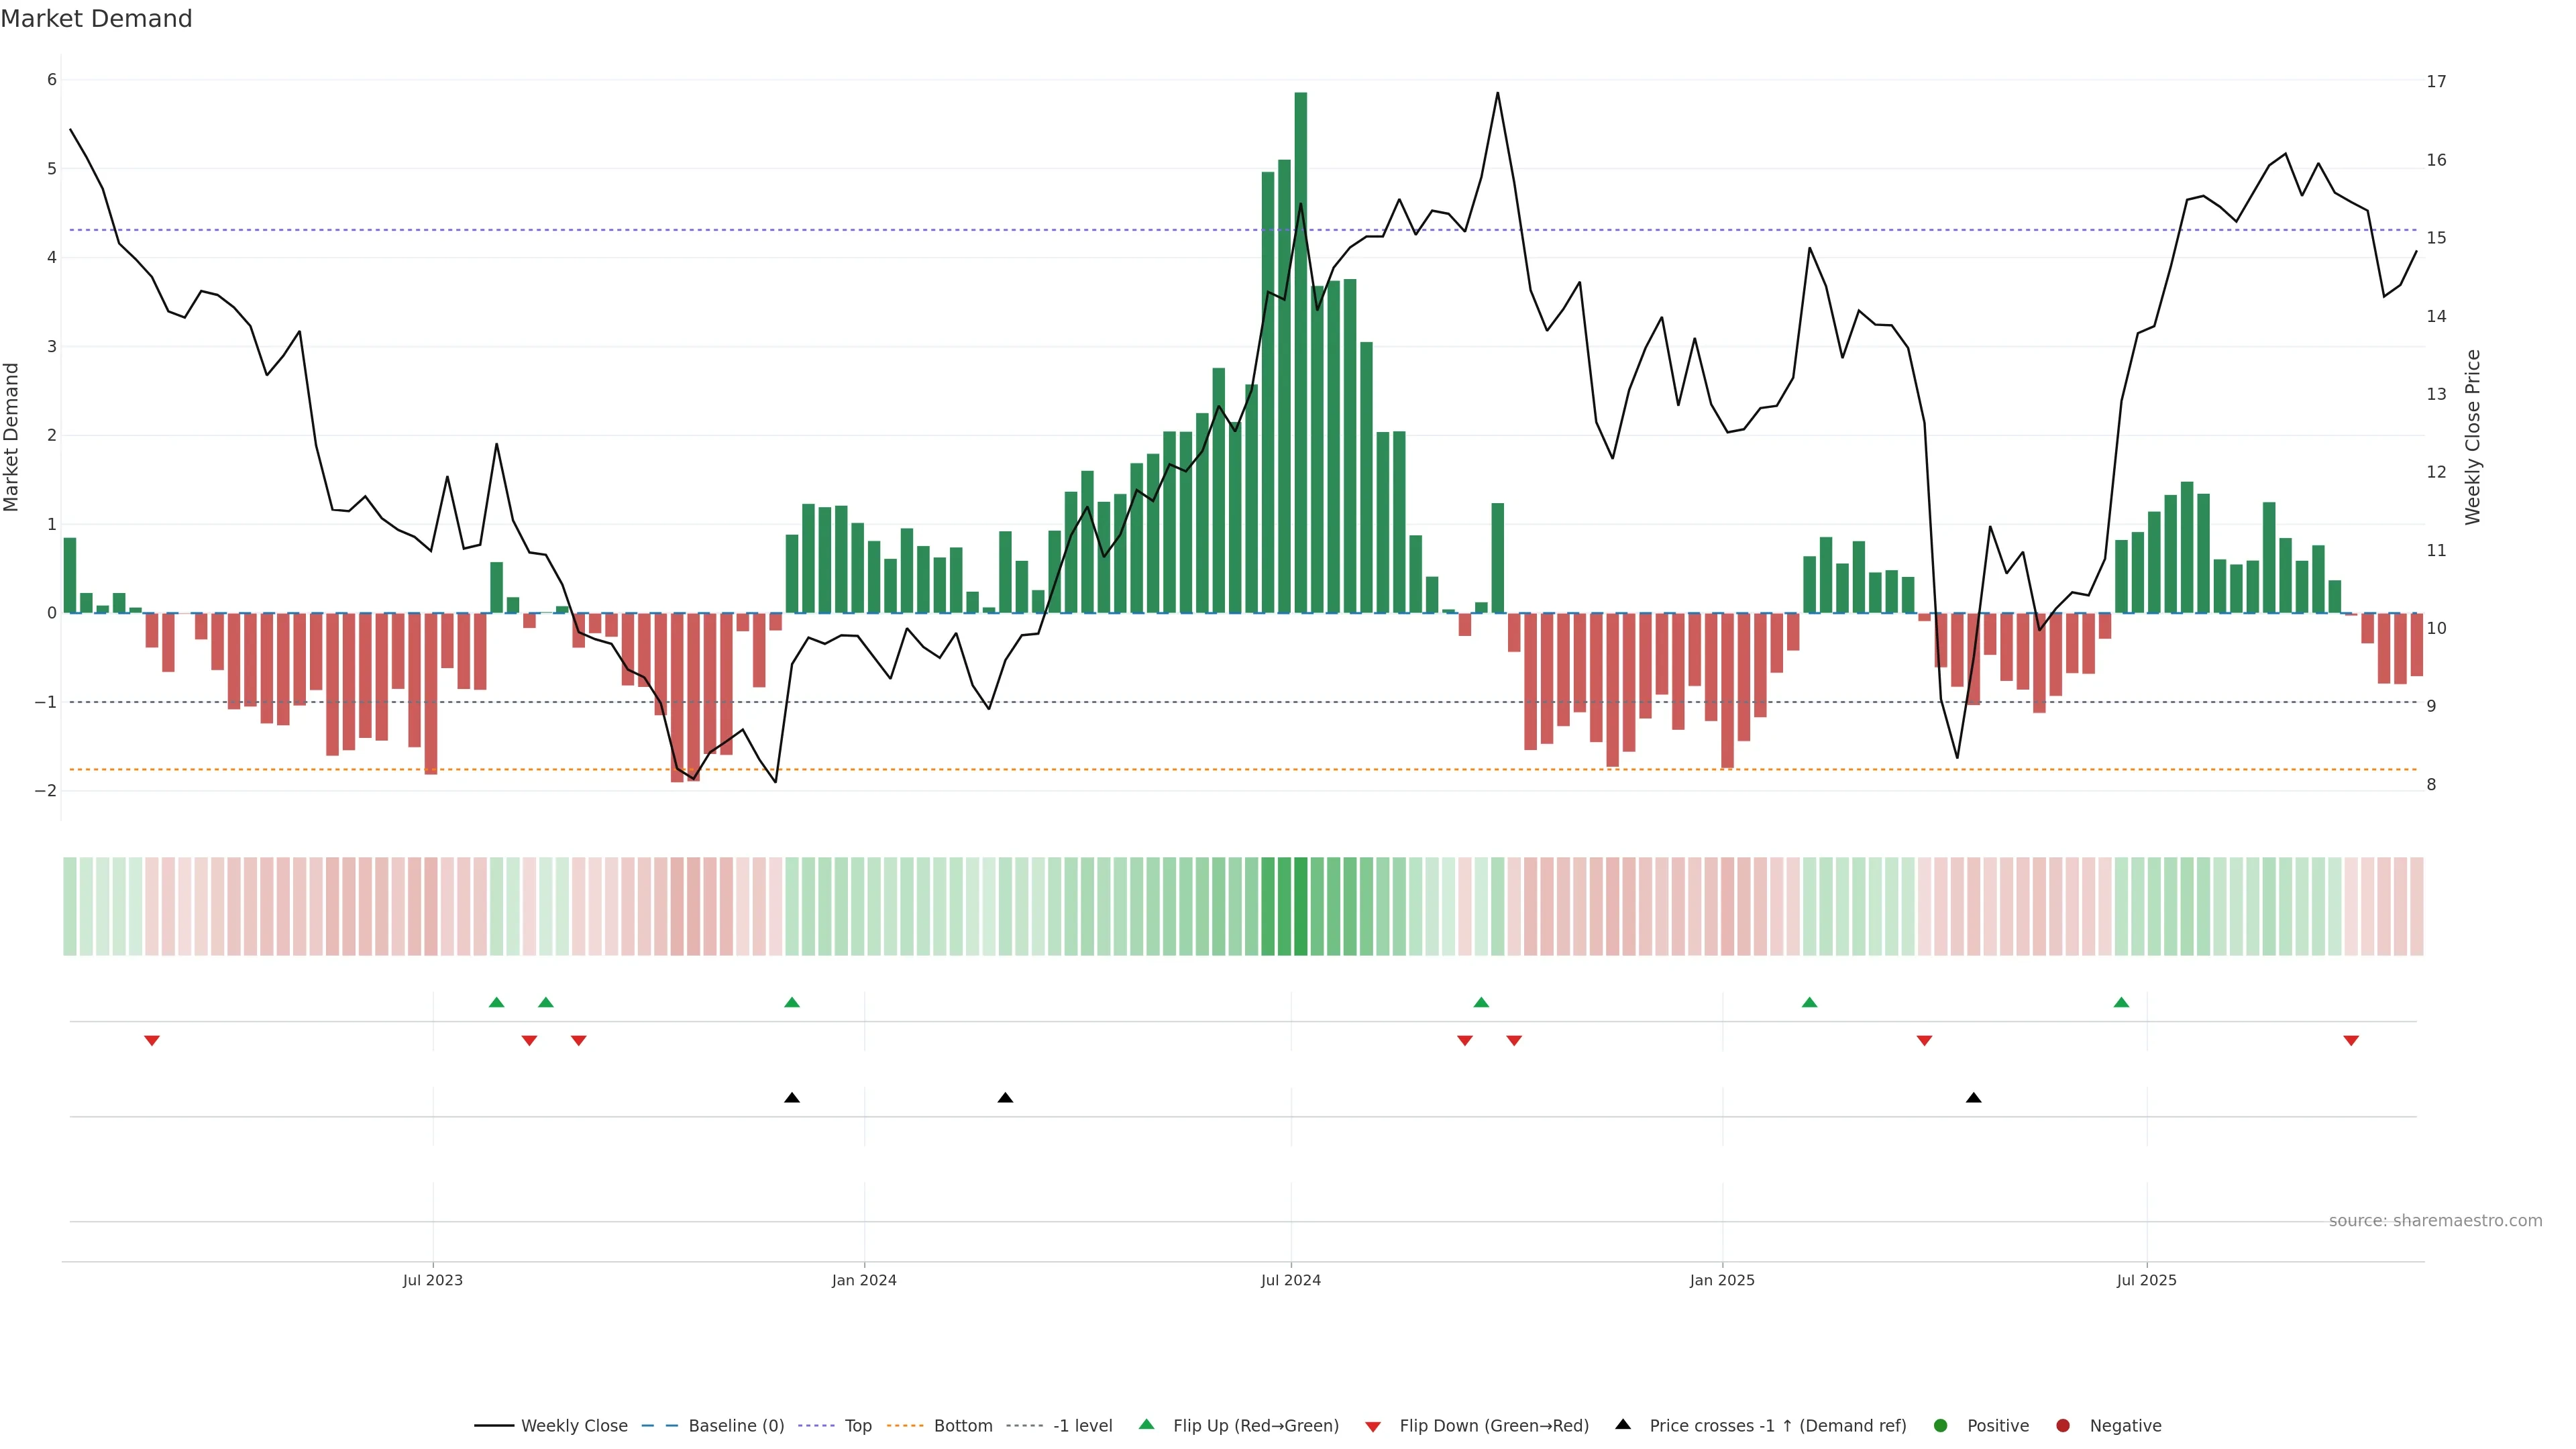2576x1449 pixels.
Task: Click the last red Flip Down triangle marker
Action: 2351,1041
